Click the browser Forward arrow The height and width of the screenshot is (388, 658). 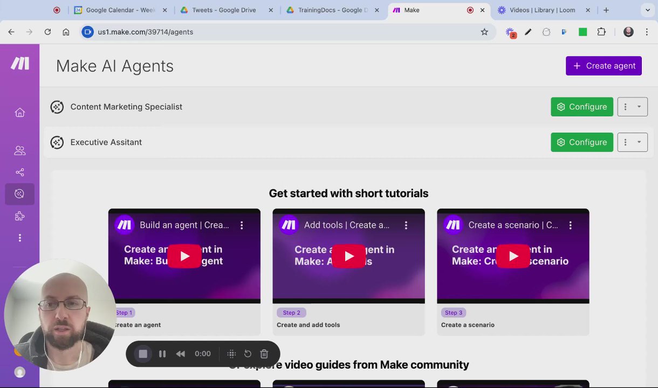coord(29,32)
